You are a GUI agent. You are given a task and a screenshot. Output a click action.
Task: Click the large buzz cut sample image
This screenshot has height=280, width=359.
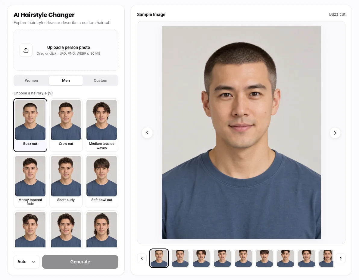[241, 132]
